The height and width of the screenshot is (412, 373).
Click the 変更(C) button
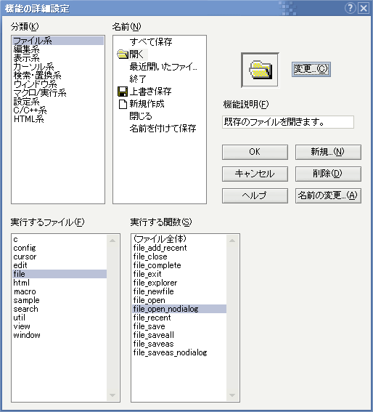311,69
